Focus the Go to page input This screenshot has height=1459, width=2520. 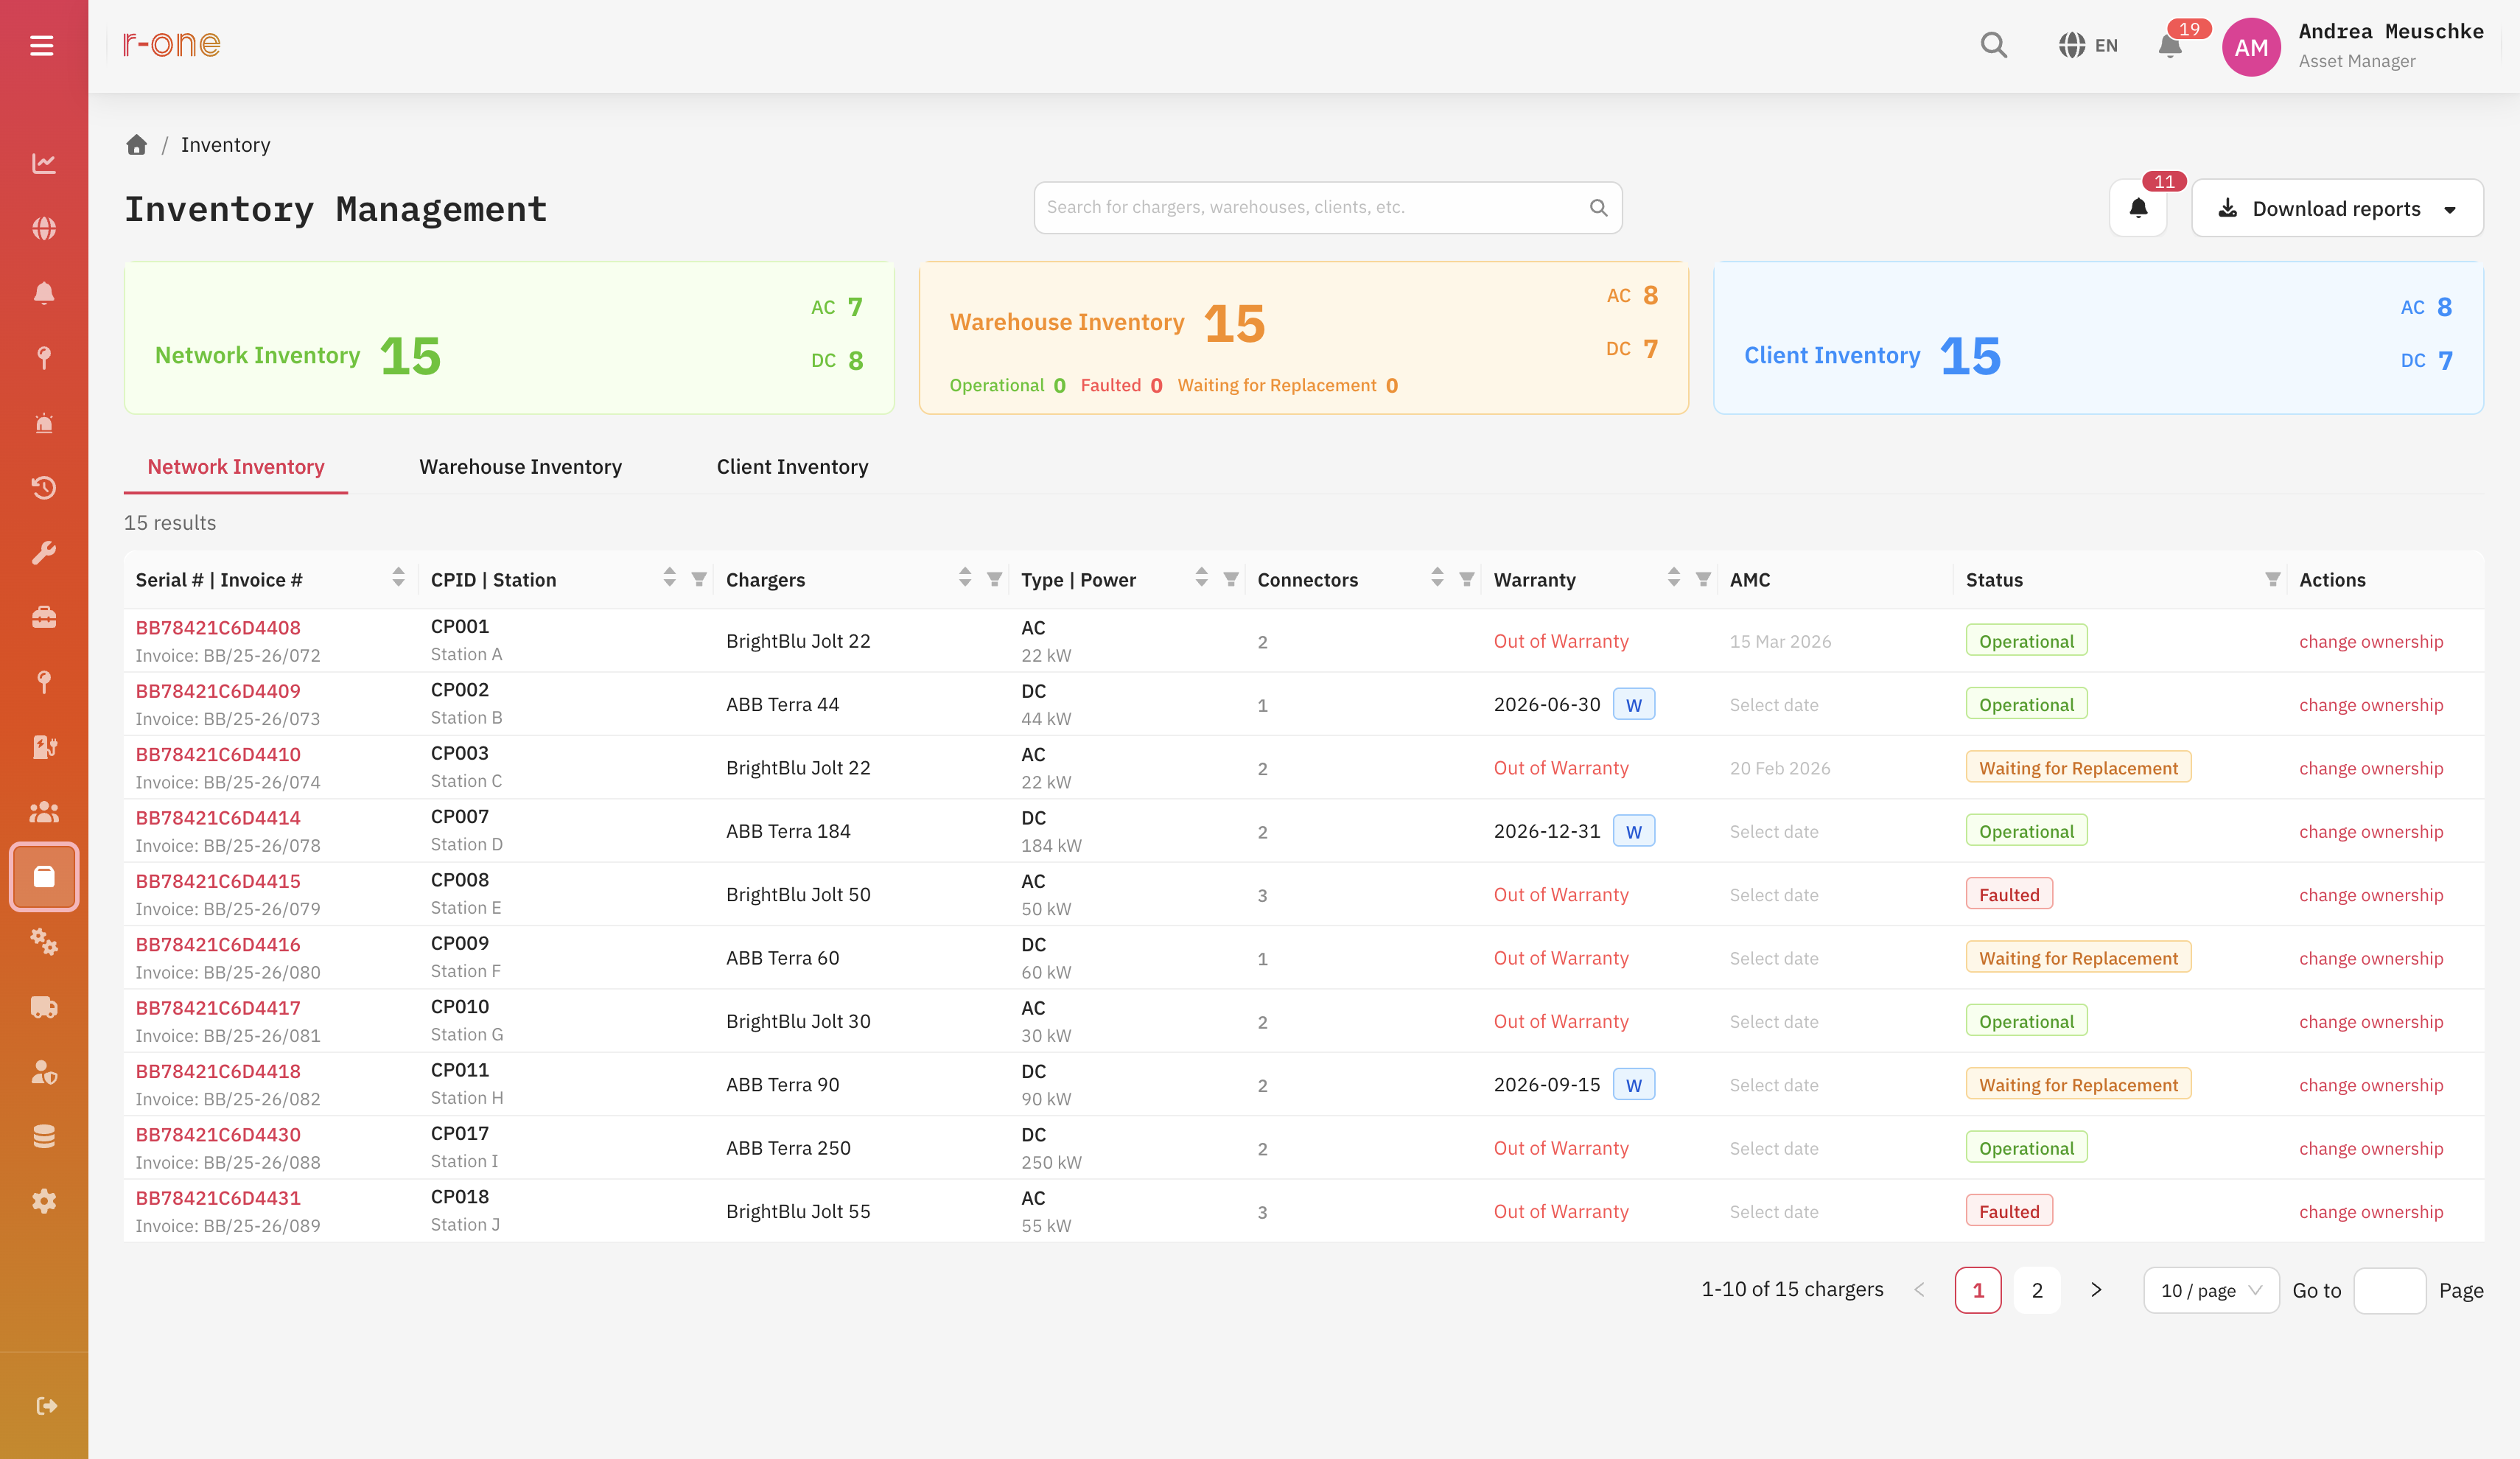(x=2389, y=1290)
